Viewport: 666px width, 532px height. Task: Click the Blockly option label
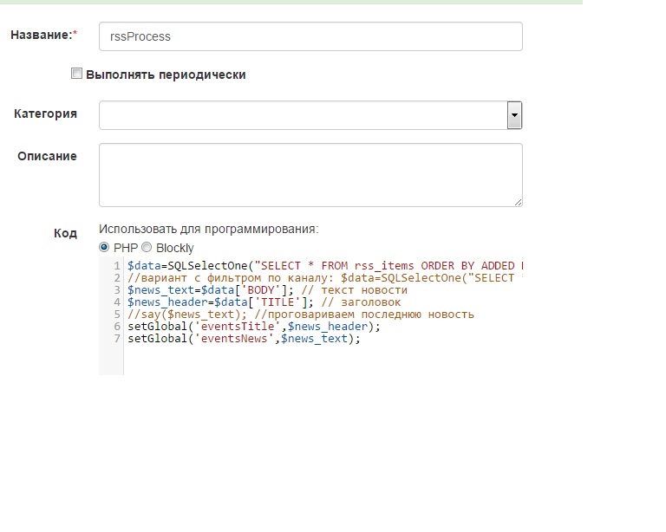(175, 248)
